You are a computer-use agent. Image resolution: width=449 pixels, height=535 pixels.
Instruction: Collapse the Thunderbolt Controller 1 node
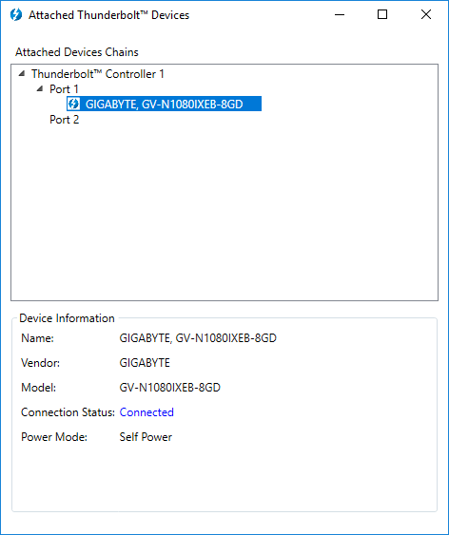pyautogui.click(x=22, y=73)
